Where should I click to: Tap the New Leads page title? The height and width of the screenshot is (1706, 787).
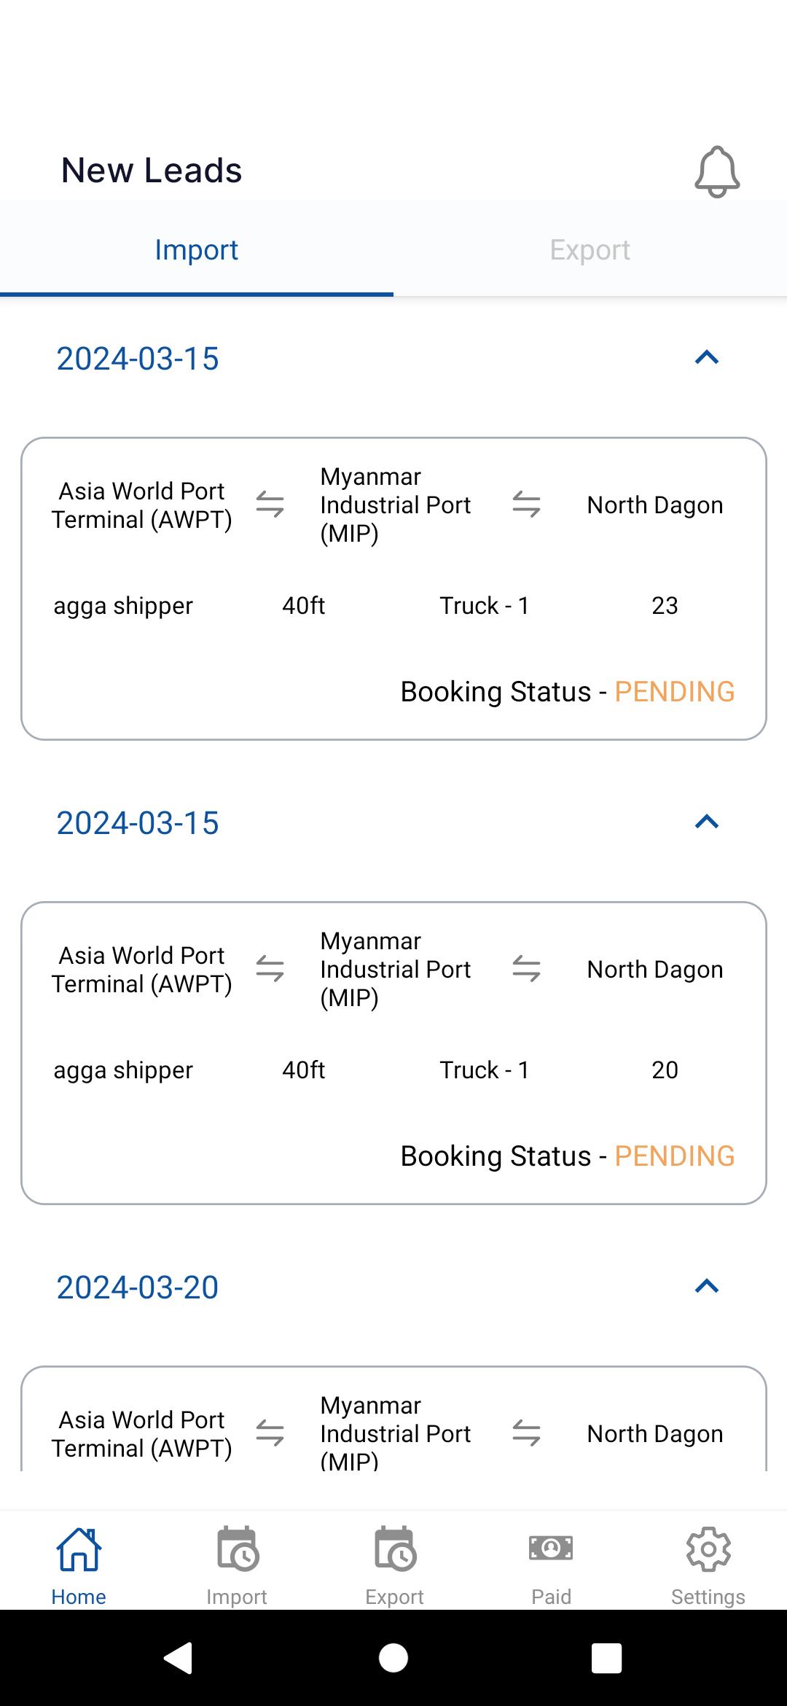(152, 171)
